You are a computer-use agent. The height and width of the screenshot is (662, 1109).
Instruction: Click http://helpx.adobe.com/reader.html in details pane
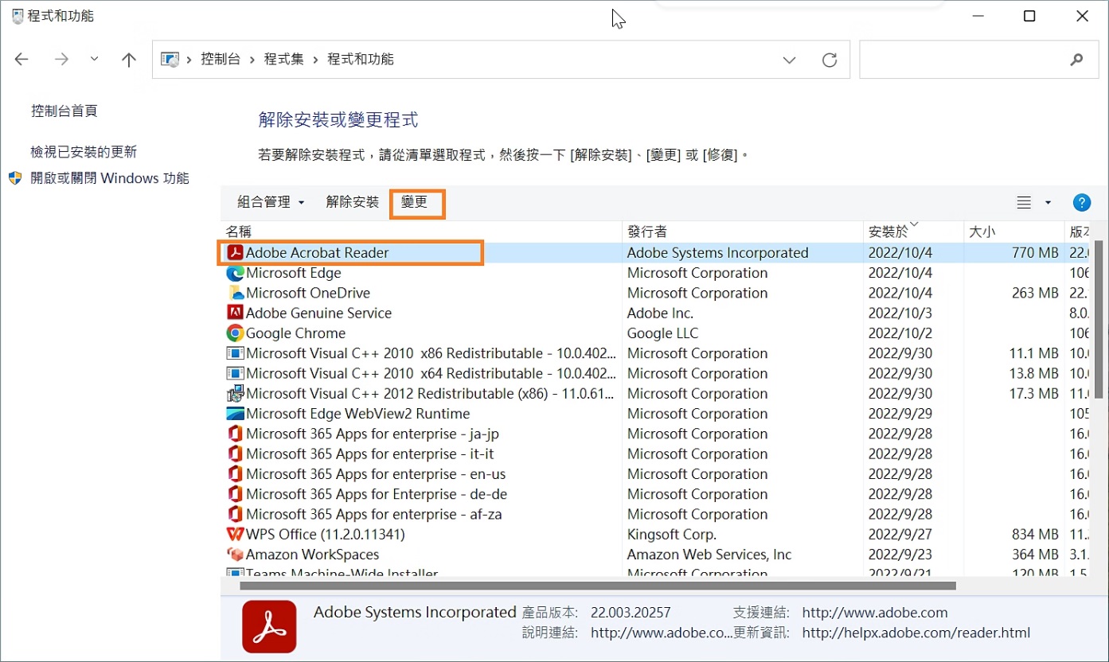tap(916, 633)
